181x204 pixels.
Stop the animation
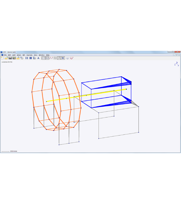pyautogui.click(x=31, y=58)
